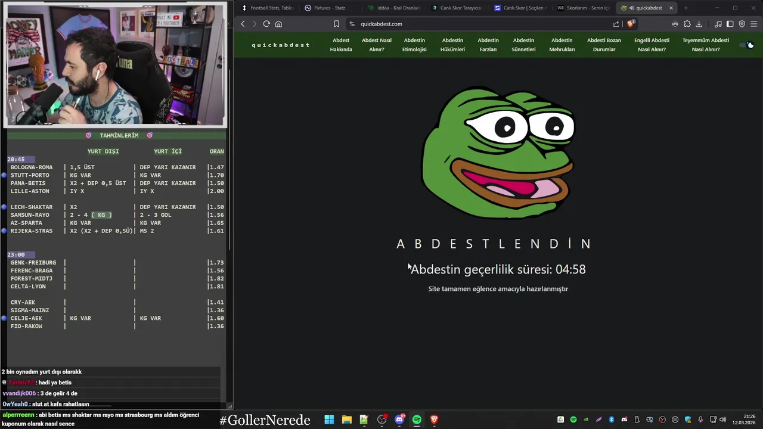Open the browser downloads icon
Screen dimensions: 763x429
(x=699, y=24)
